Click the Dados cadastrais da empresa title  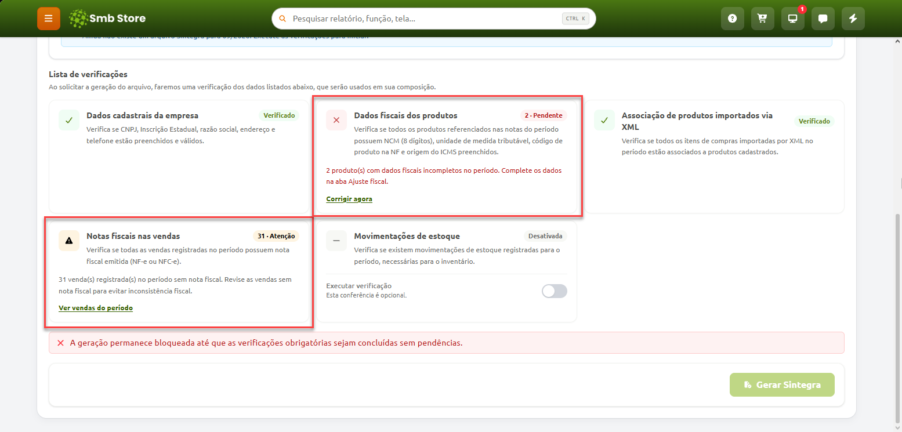coord(143,115)
